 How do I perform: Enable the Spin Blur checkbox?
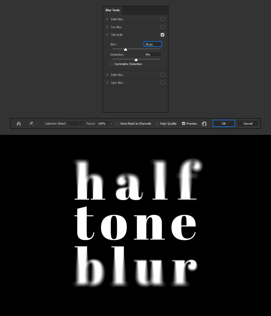(162, 83)
